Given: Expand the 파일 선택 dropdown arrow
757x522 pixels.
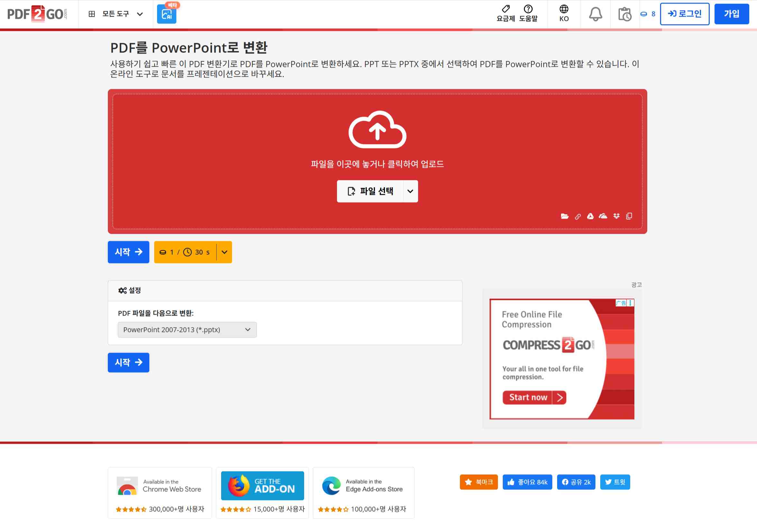Looking at the screenshot, I should click(410, 191).
